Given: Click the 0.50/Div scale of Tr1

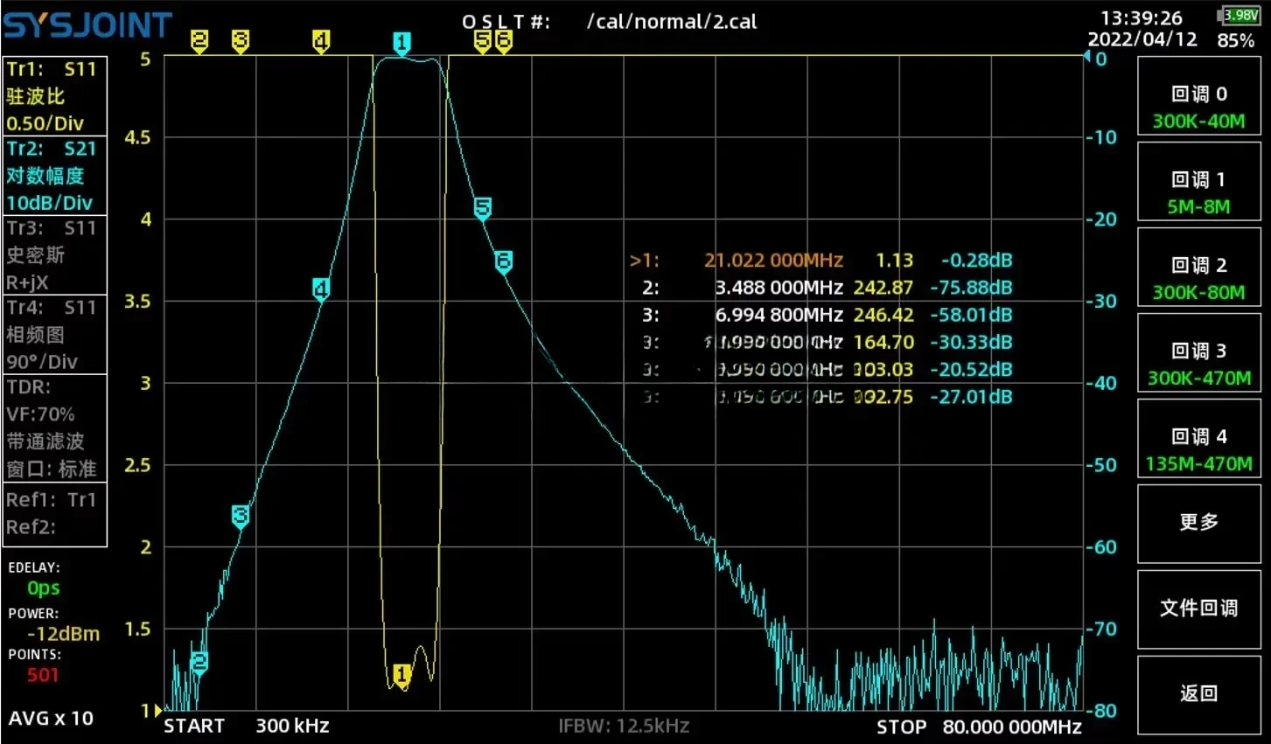Looking at the screenshot, I should (45, 123).
